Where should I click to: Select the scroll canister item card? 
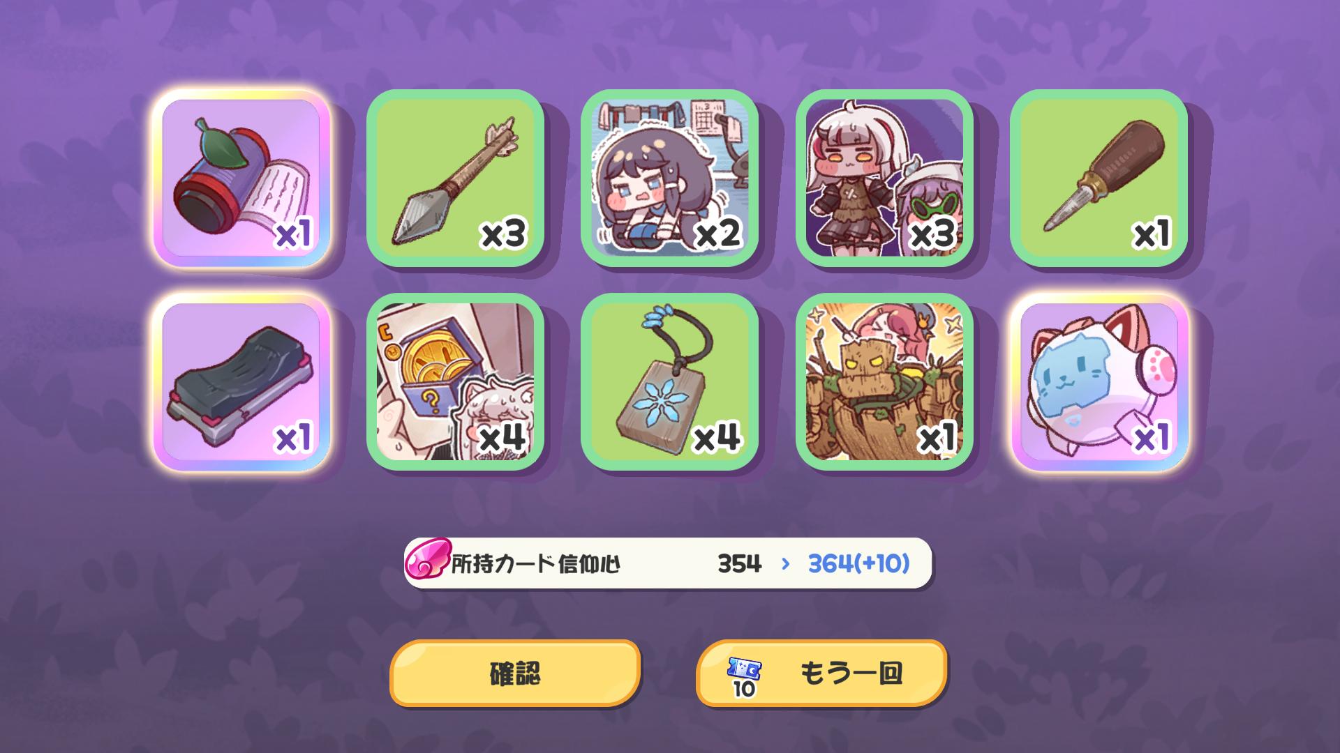[x=241, y=178]
